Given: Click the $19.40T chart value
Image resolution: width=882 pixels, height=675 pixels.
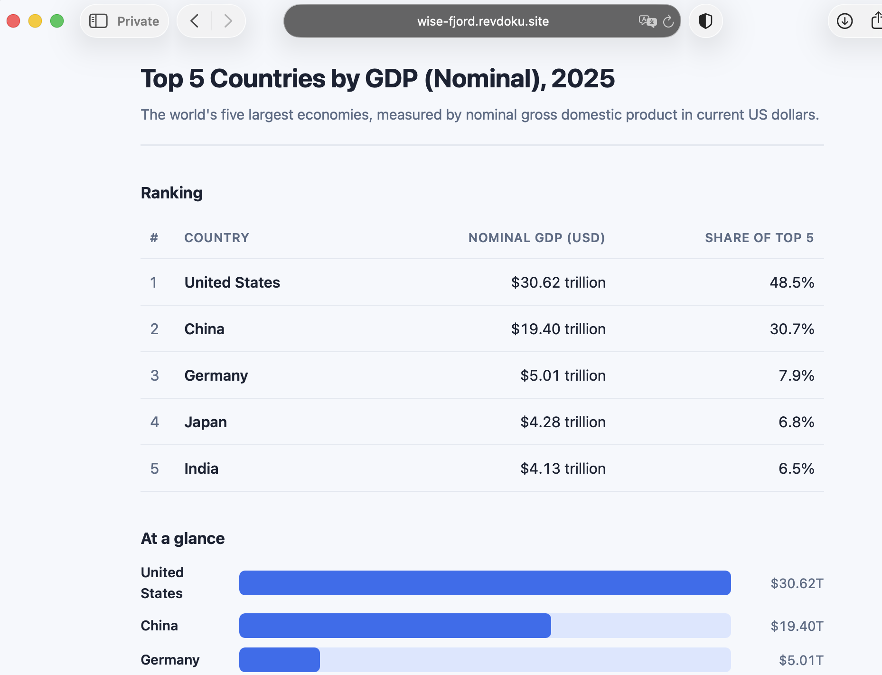Looking at the screenshot, I should [797, 626].
